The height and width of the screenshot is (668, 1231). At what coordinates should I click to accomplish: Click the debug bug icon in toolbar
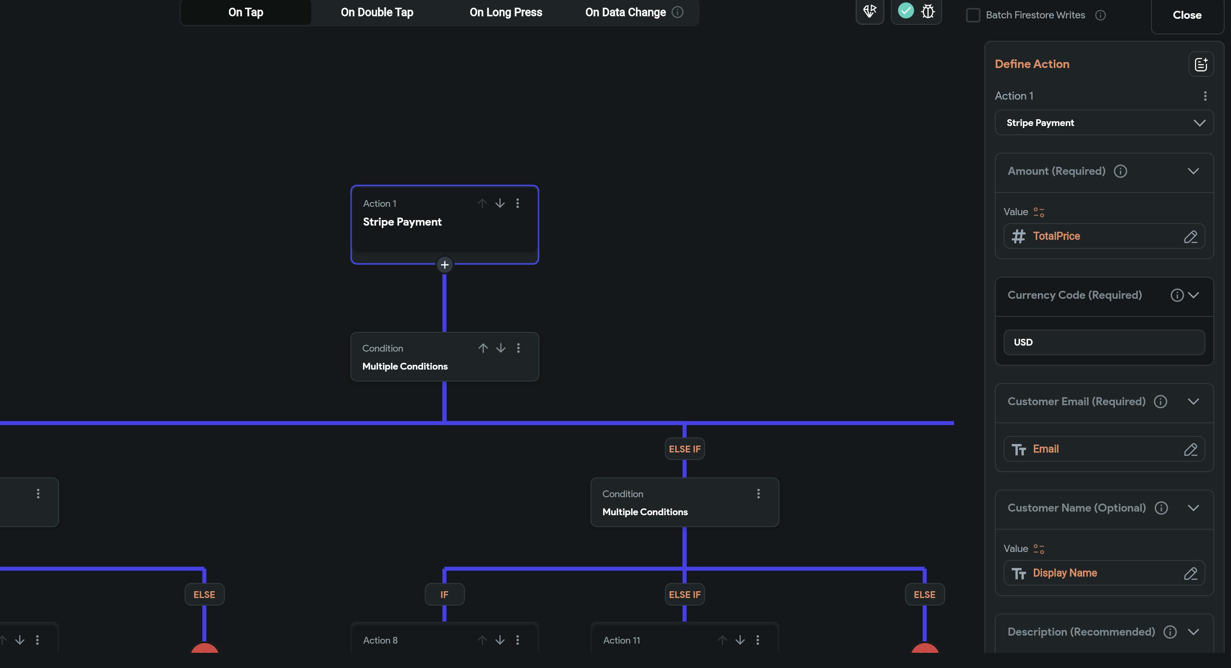pos(928,12)
